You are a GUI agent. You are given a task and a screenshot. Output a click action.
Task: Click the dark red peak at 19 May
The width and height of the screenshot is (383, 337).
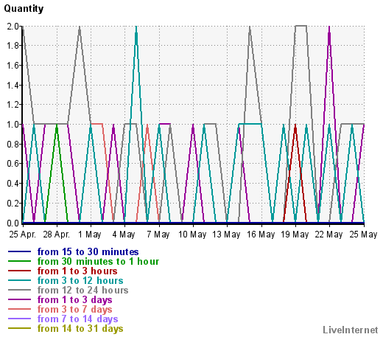[295, 125]
